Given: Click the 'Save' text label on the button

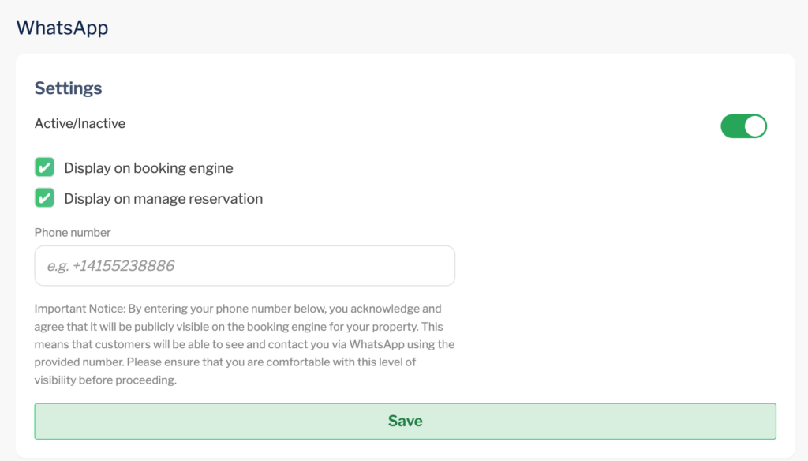Looking at the screenshot, I should (405, 422).
